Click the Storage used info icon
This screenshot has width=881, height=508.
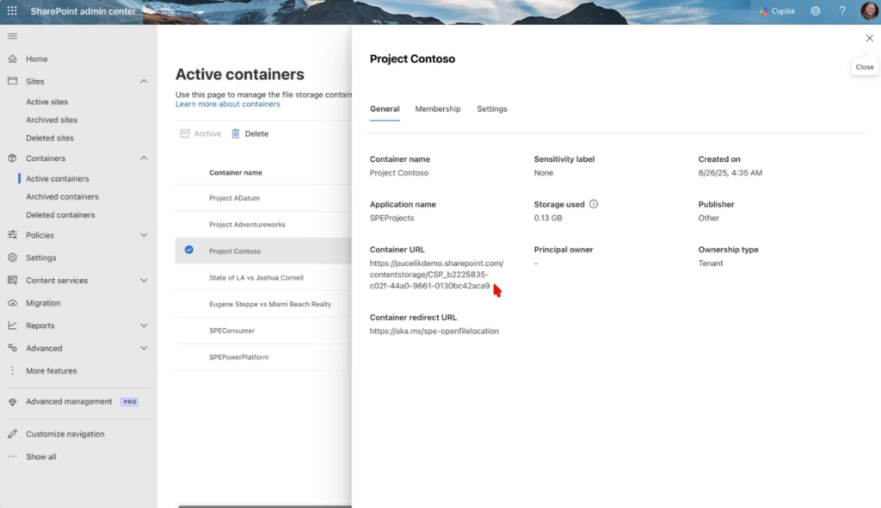(594, 204)
